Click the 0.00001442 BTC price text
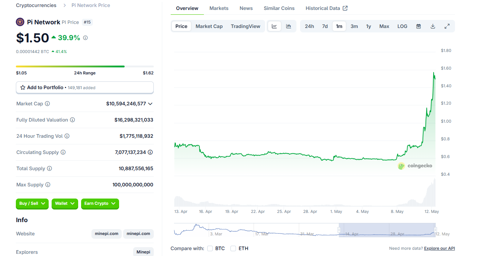The height and width of the screenshot is (256, 497). pyautogui.click(x=32, y=52)
